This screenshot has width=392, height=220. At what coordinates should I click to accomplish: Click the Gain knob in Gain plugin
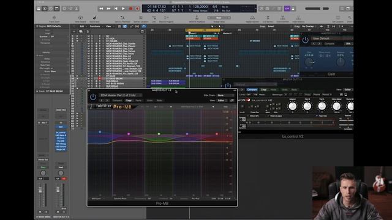pyautogui.click(x=309, y=62)
